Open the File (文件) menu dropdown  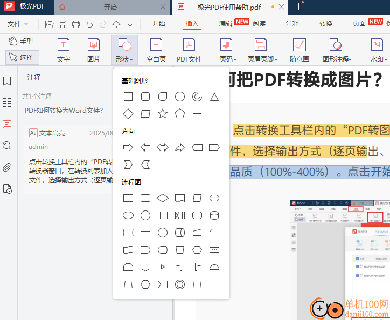point(18,24)
